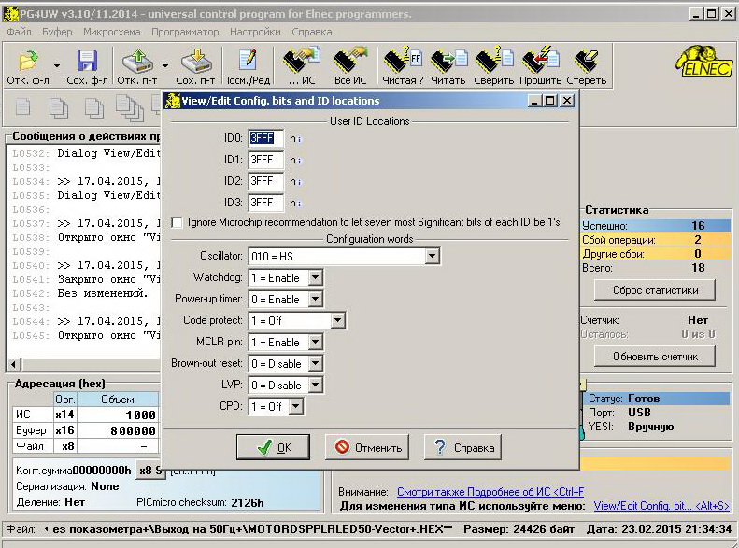Click the ID0 input field
This screenshot has height=548, width=739.
point(265,138)
